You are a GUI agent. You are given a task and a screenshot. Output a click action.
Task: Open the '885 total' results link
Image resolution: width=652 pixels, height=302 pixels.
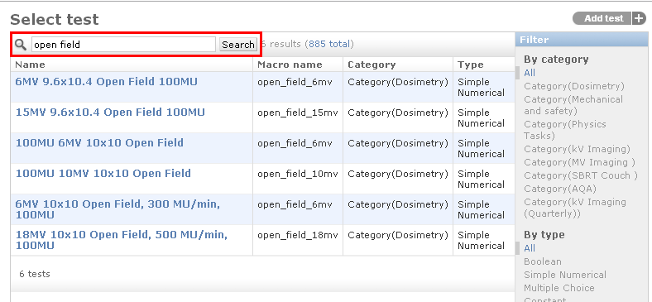coord(329,44)
